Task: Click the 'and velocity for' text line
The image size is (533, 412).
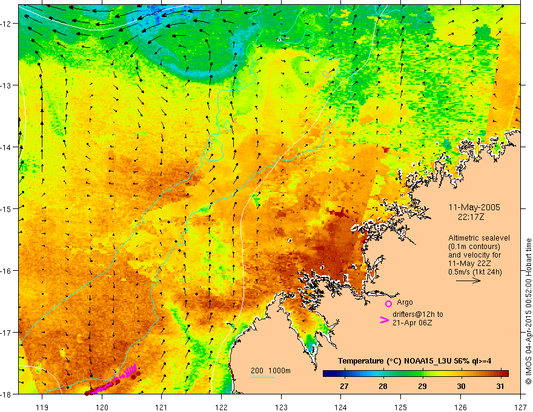Action: point(474,255)
